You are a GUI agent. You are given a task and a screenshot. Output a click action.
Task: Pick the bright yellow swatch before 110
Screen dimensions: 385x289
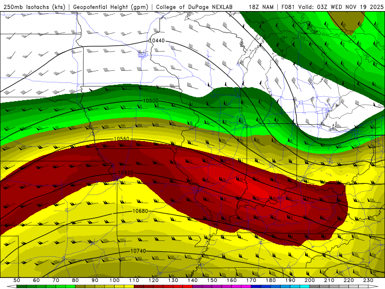[129, 287]
